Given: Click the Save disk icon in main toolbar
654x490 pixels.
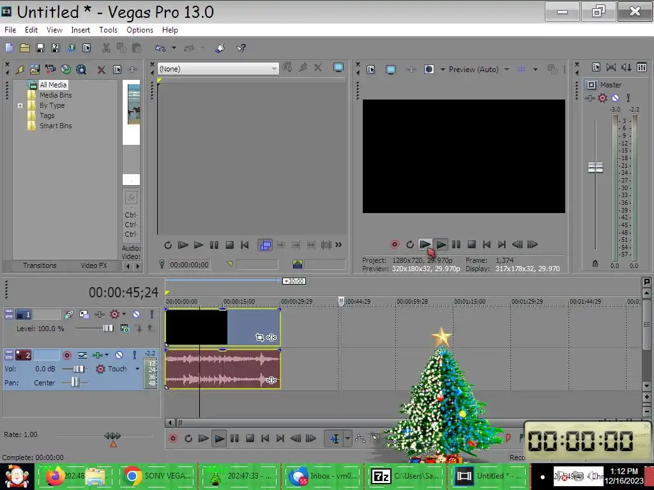Looking at the screenshot, I should [40, 48].
